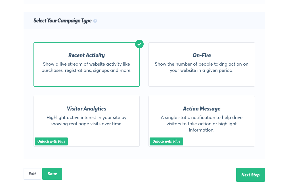The height and width of the screenshot is (196, 291).
Task: Click Unlock with Plus under Action Message
Action: click(166, 141)
